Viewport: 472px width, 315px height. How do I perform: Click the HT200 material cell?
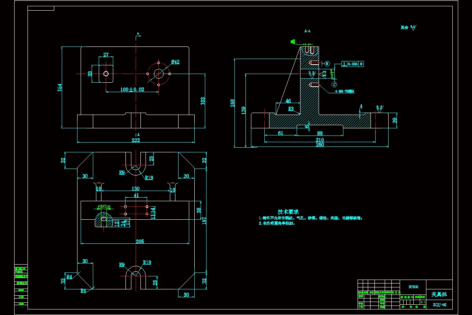tap(413, 287)
